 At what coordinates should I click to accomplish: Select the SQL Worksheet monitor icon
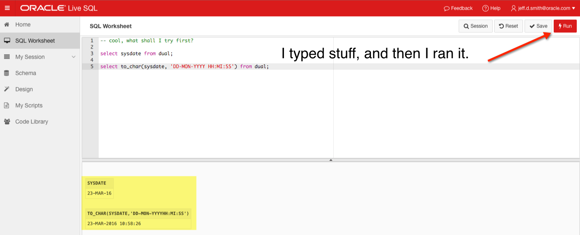pos(6,41)
